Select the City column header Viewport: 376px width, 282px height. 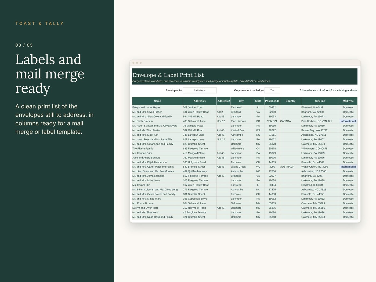click(241, 101)
